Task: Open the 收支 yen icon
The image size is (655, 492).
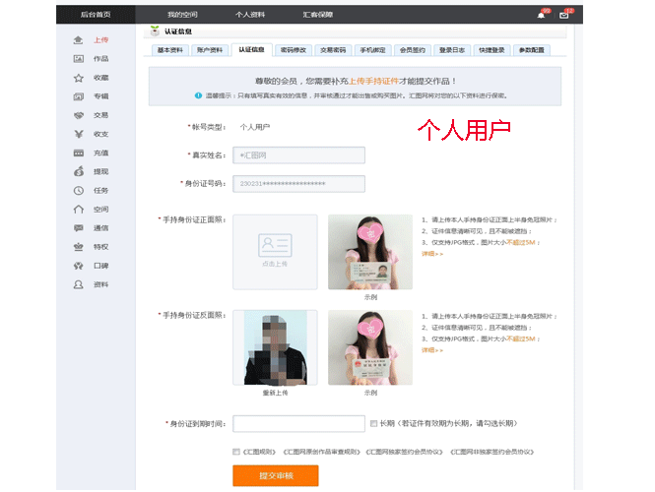Action: (79, 134)
